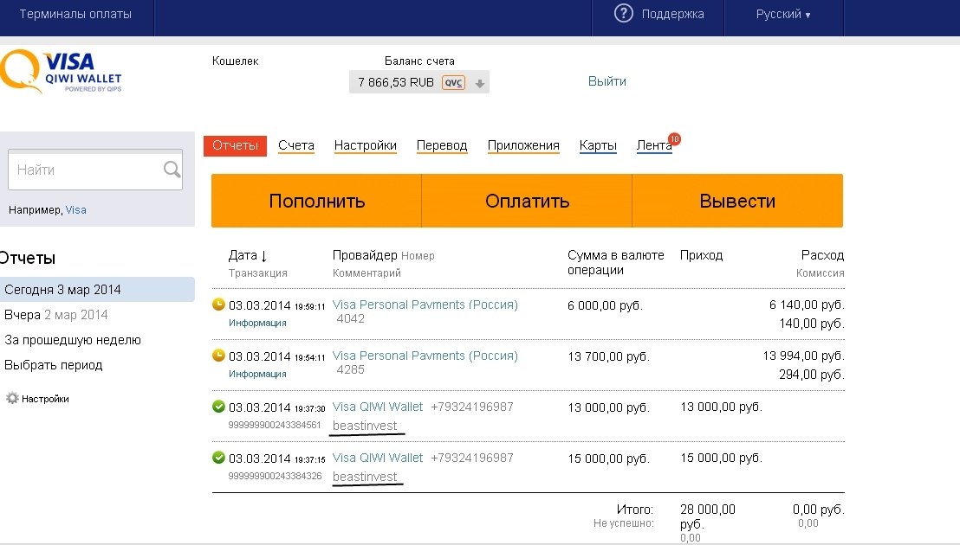Click the Приход column header

tap(701, 255)
